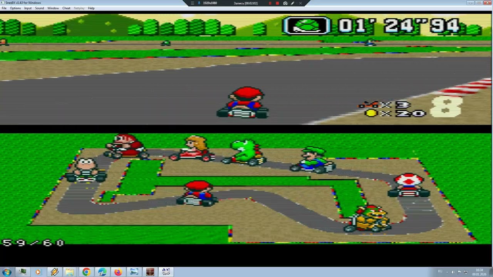Click Koopa Troopa on the map
The image size is (493, 277).
pyautogui.click(x=86, y=169)
